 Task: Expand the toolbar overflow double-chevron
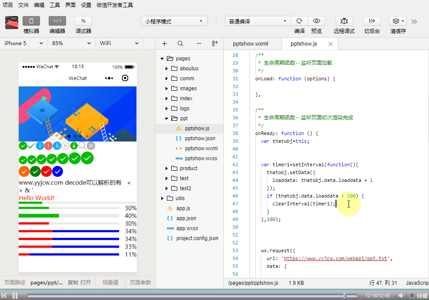(x=414, y=22)
